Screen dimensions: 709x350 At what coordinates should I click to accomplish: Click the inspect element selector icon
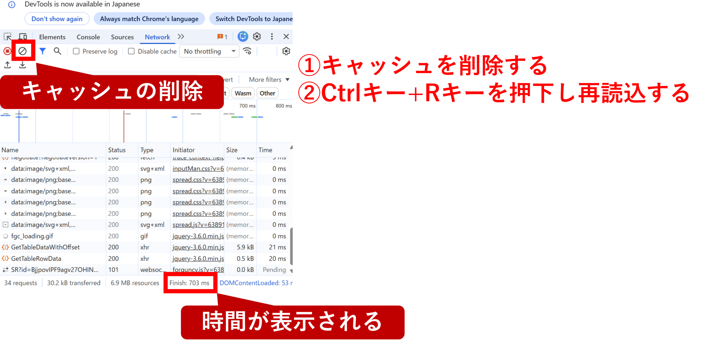(x=7, y=37)
